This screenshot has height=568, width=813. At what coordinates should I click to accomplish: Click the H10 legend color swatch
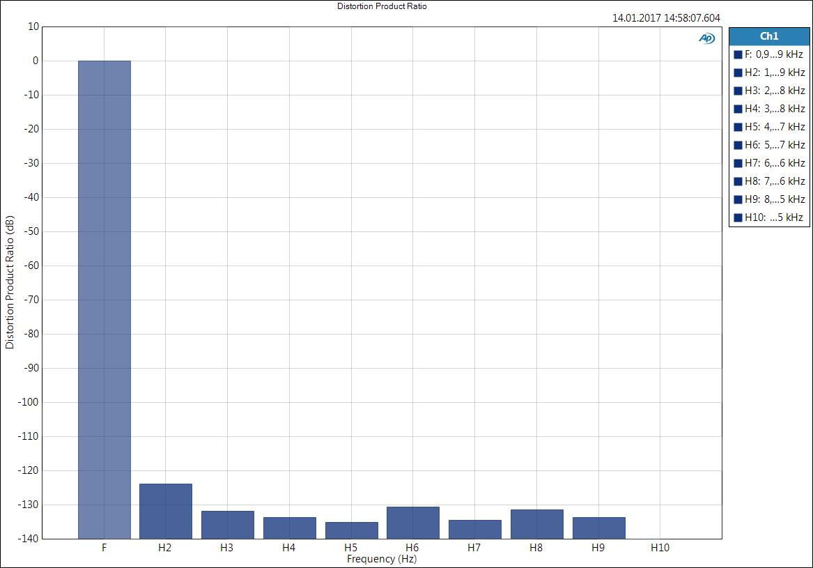coord(738,218)
